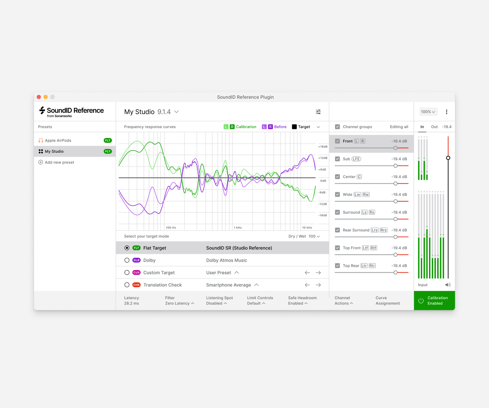
Task: Adjust the Center channel gain slider
Action: click(x=395, y=183)
